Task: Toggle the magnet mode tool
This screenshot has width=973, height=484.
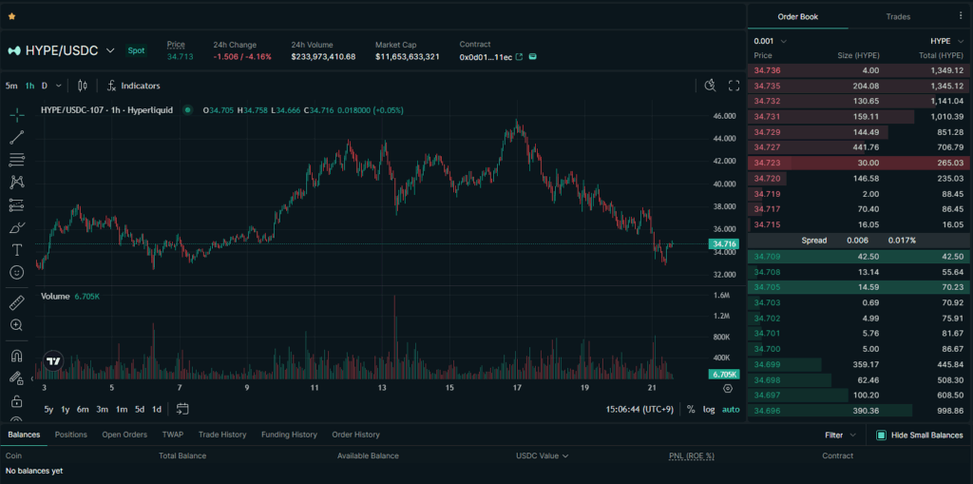Action: tap(17, 356)
